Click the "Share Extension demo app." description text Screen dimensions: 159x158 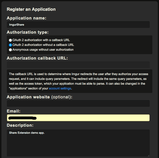pyautogui.click(x=27, y=133)
